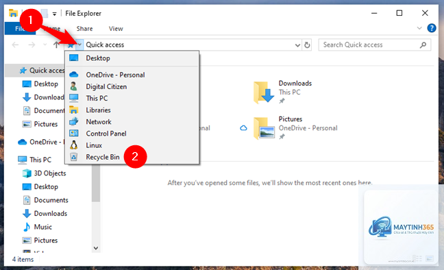
Task: Open Customize Quick Access Toolbar dropdown
Action: (x=54, y=13)
